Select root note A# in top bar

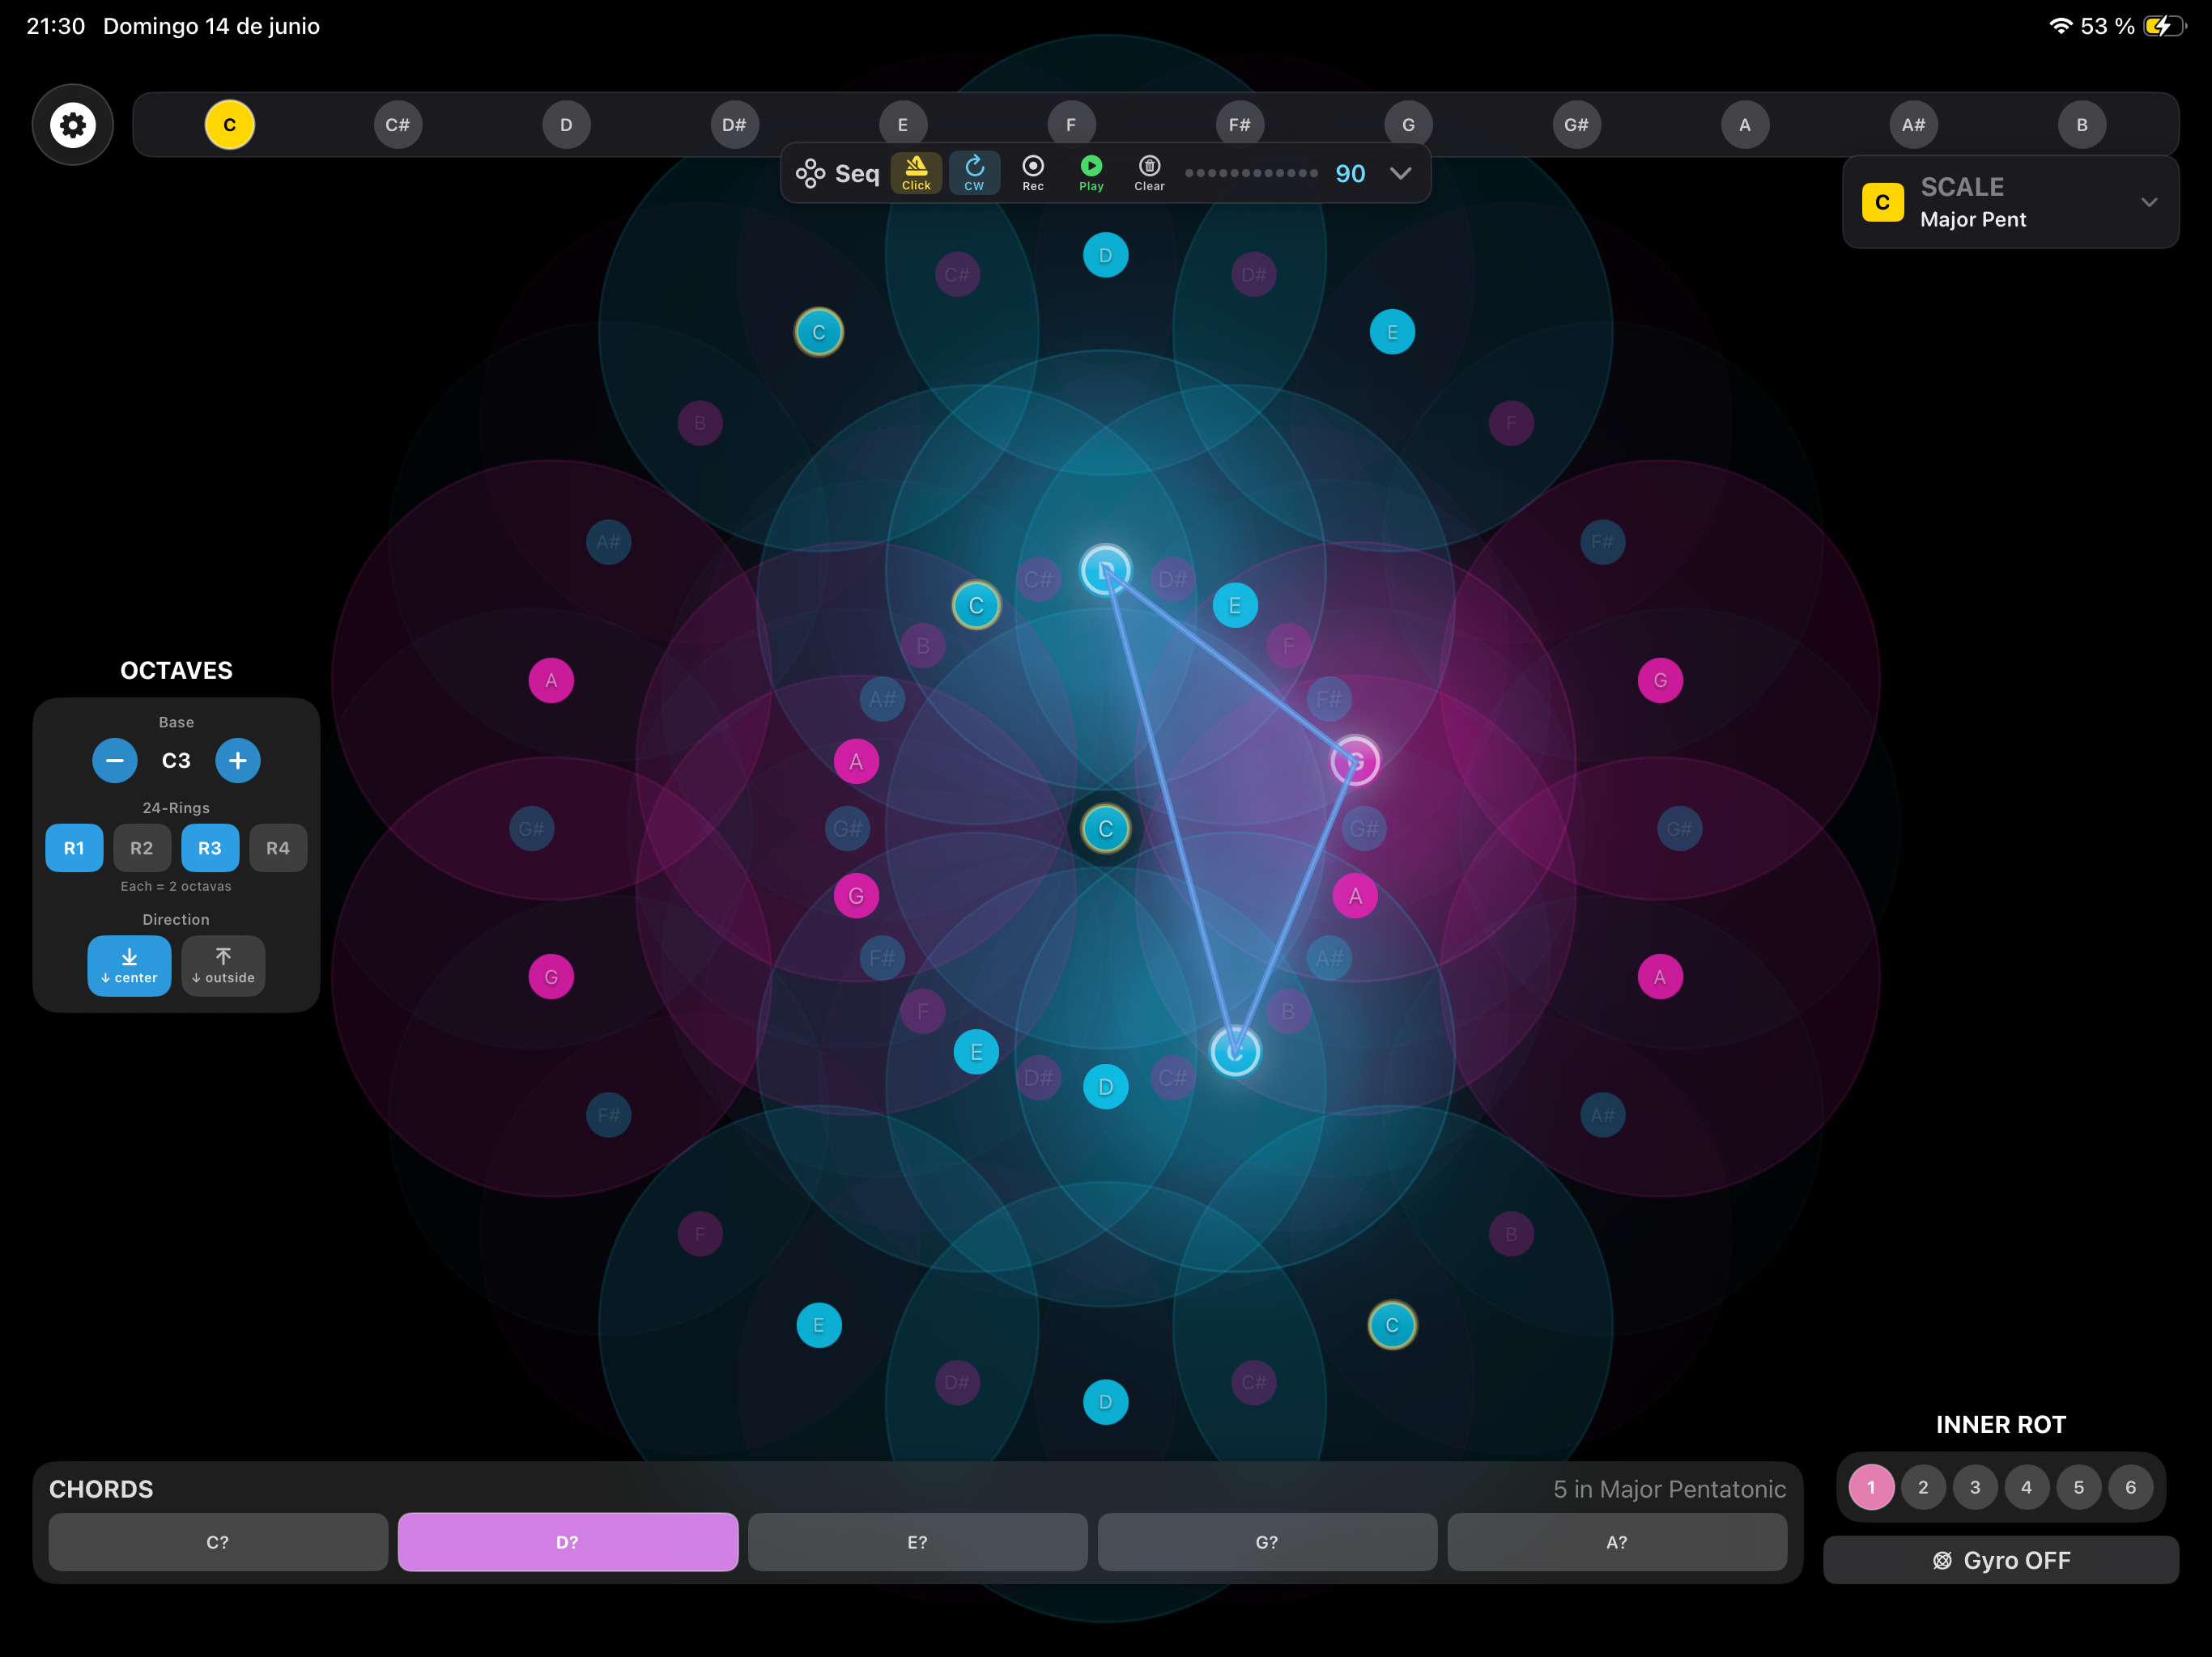1913,125
